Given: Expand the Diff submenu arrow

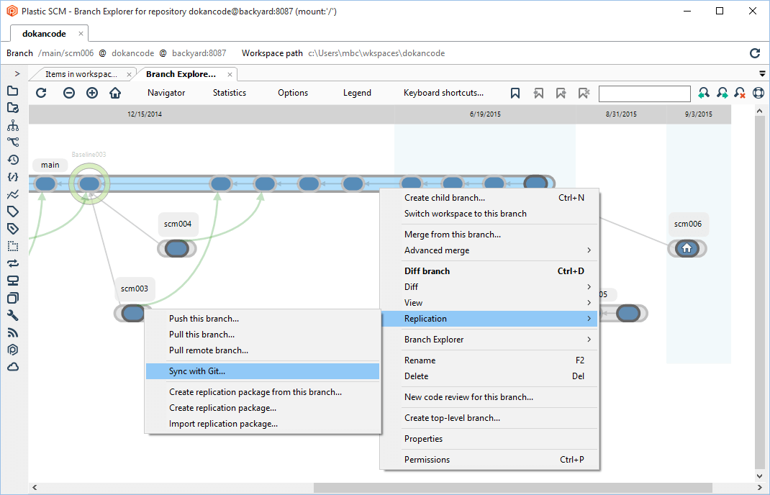Looking at the screenshot, I should tap(589, 287).
